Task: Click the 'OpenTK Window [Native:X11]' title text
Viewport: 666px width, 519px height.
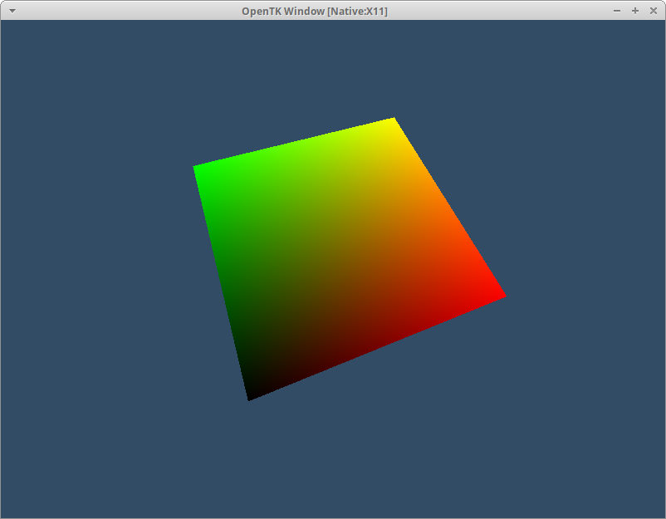Action: click(315, 12)
